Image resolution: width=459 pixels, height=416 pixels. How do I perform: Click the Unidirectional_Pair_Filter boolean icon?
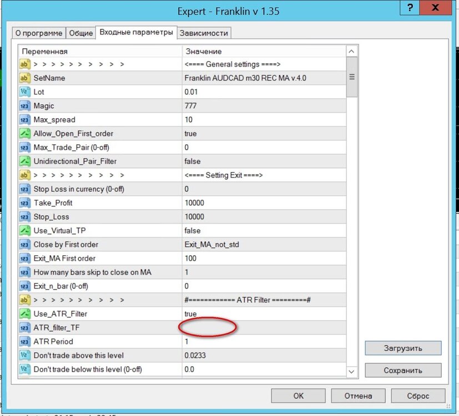click(24, 161)
